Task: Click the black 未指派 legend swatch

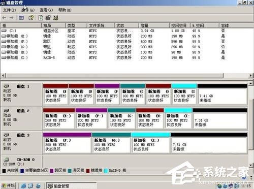Action: point(4,171)
